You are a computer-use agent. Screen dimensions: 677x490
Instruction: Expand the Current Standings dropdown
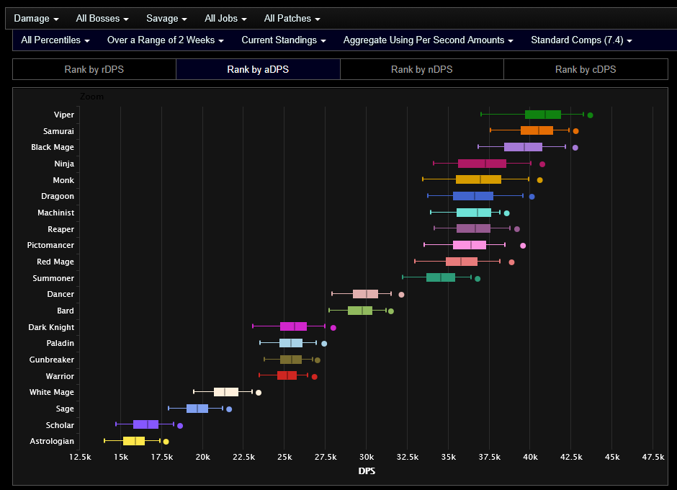[284, 40]
